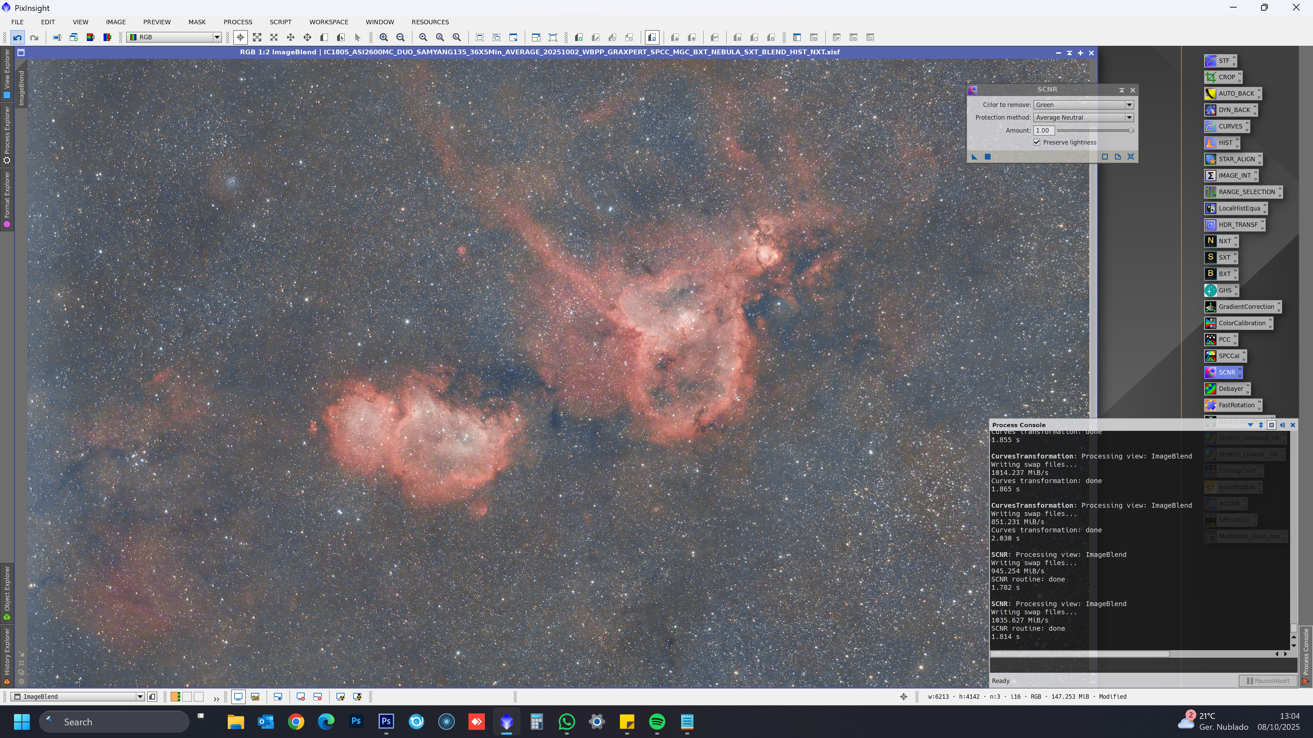This screenshot has height=738, width=1313.
Task: Toggle the orange channel square in bottom toolbar
Action: click(x=175, y=697)
